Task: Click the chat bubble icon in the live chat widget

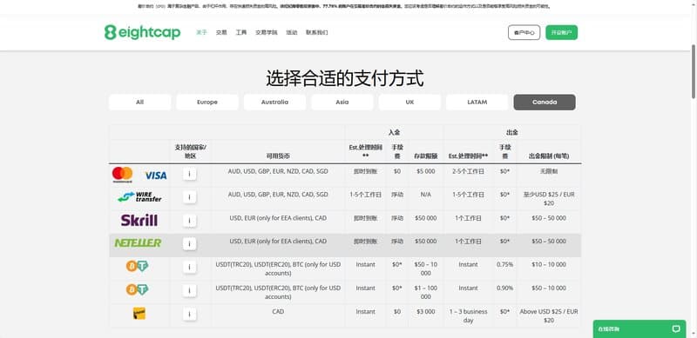Action: click(x=676, y=329)
